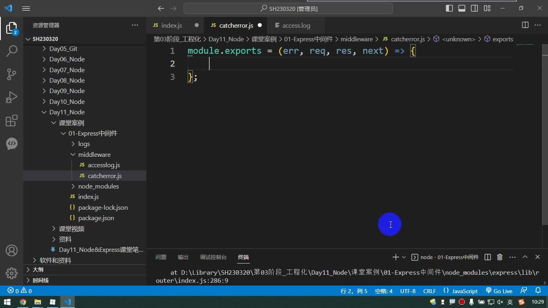Open the new terminal launch profile dropdown
The image size is (548, 308).
[404, 257]
